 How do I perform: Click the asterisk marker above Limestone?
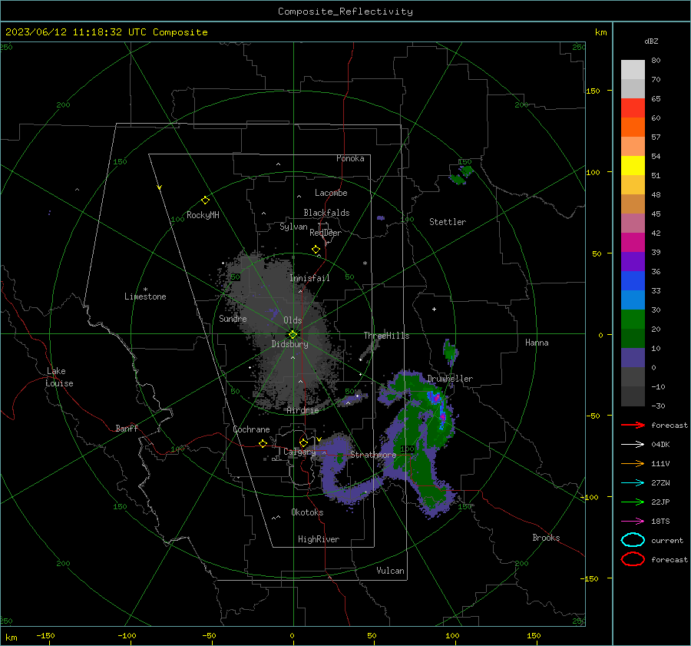coord(145,290)
